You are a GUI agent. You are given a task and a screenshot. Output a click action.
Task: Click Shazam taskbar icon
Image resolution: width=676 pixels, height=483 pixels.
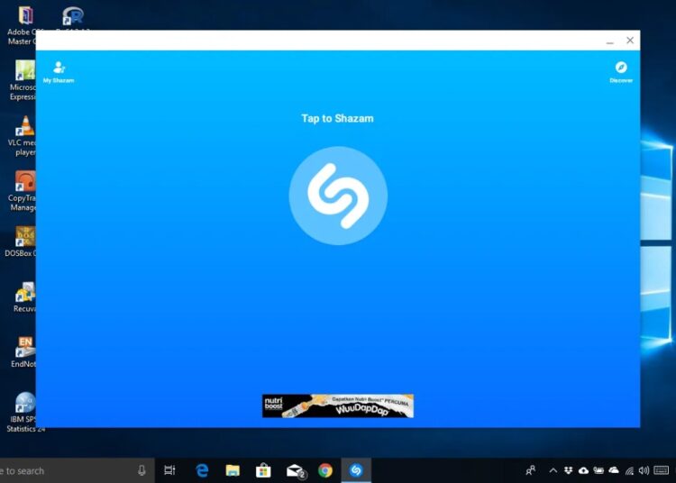click(x=356, y=470)
